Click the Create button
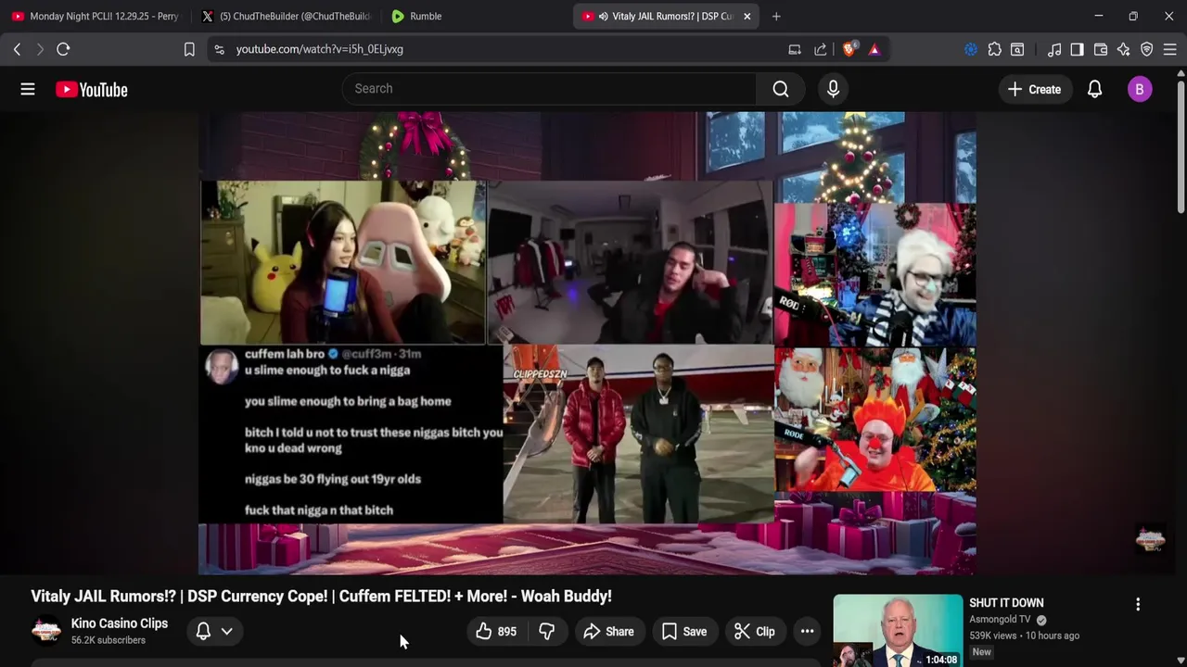Screen dimensions: 1187x667 [1034, 89]
